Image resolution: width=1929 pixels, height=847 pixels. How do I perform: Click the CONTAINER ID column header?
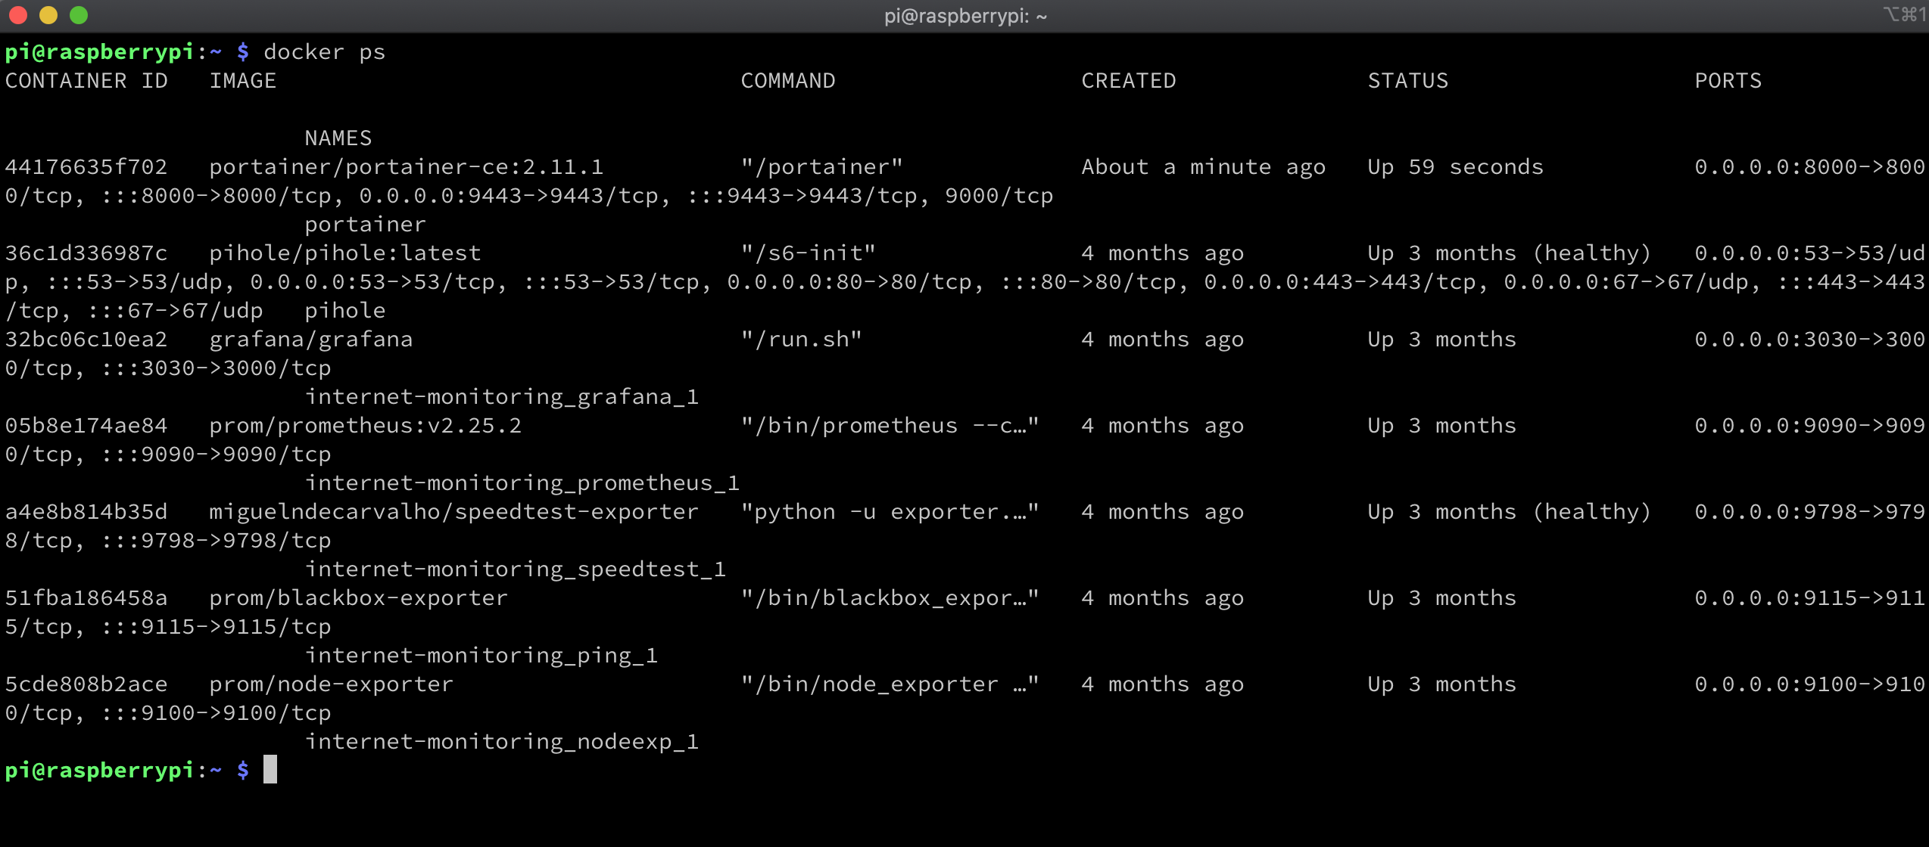click(x=86, y=80)
